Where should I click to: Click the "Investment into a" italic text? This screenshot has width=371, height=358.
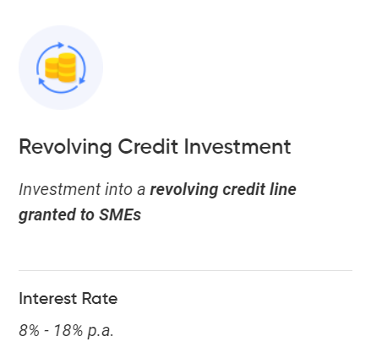coord(82,189)
